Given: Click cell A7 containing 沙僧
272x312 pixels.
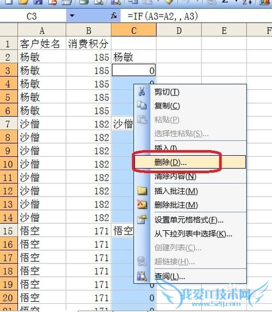Looking at the screenshot, I should [42, 124].
